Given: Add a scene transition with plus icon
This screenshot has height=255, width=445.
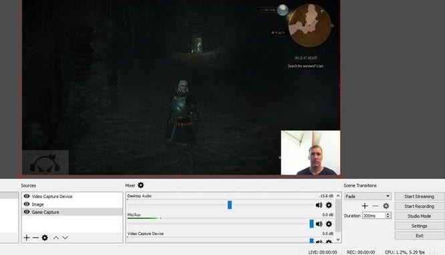Looking at the screenshot, I should [365, 206].
